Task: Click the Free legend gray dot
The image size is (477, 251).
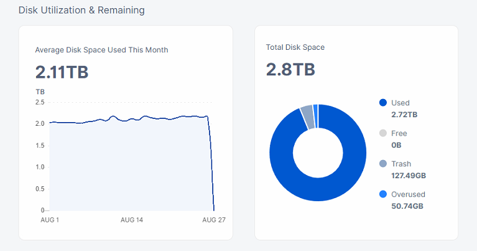Action: click(x=383, y=133)
